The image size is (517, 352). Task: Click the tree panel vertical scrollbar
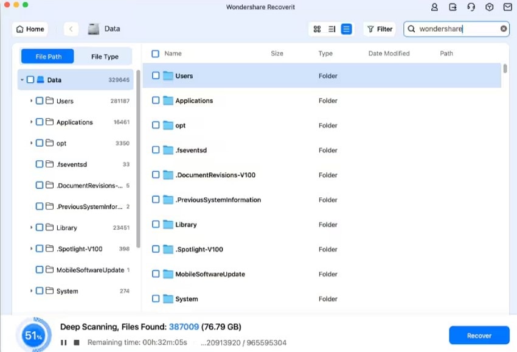[x=138, y=158]
